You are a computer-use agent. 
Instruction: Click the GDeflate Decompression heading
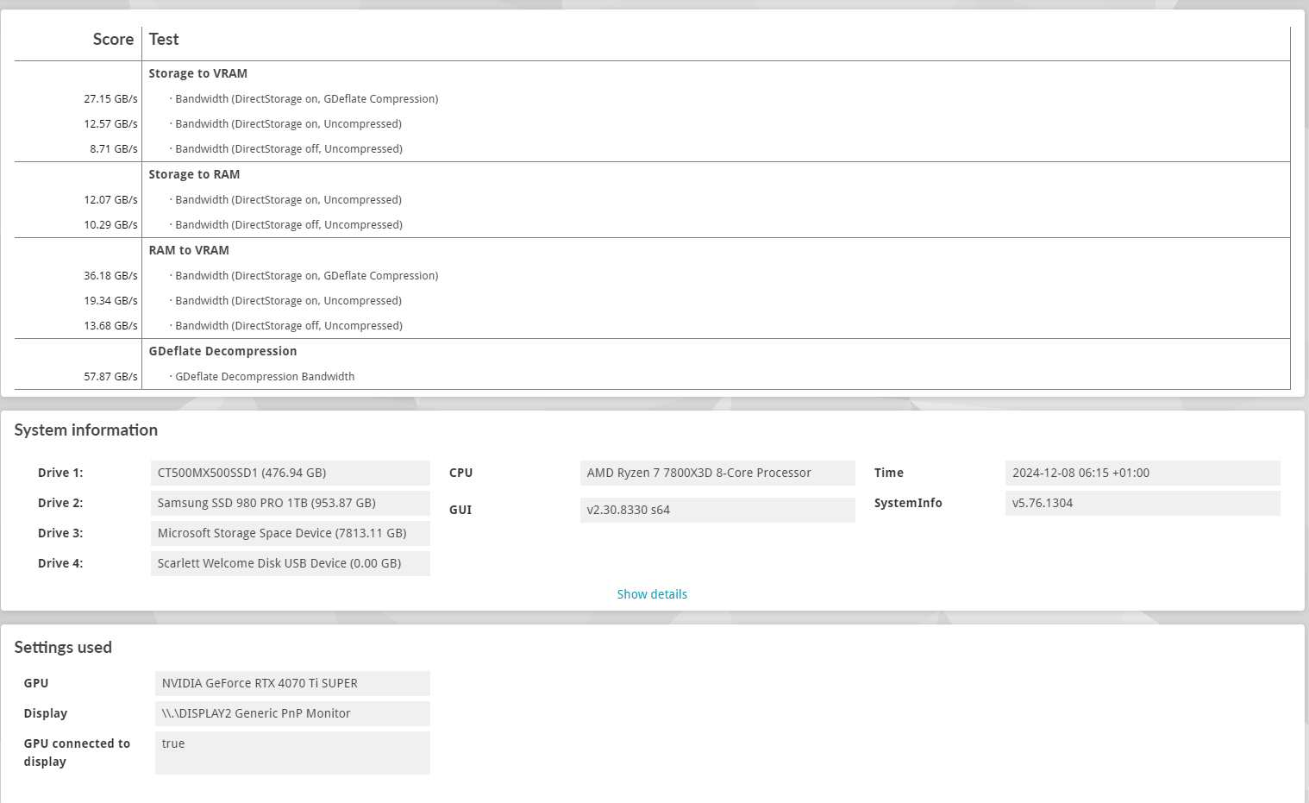pyautogui.click(x=222, y=352)
